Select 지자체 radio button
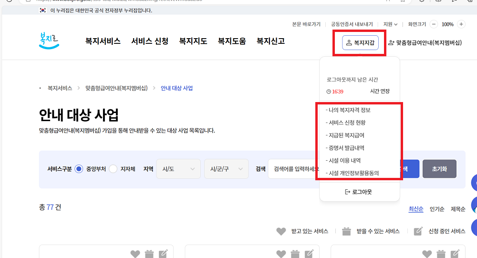 point(113,169)
